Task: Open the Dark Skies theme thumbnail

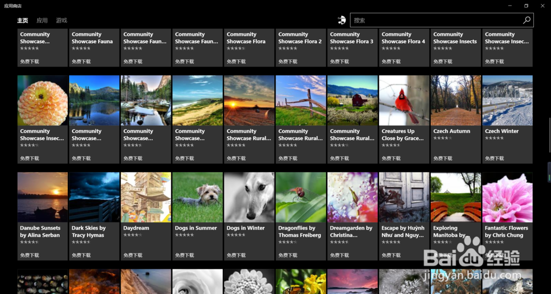Action: pyautogui.click(x=94, y=198)
